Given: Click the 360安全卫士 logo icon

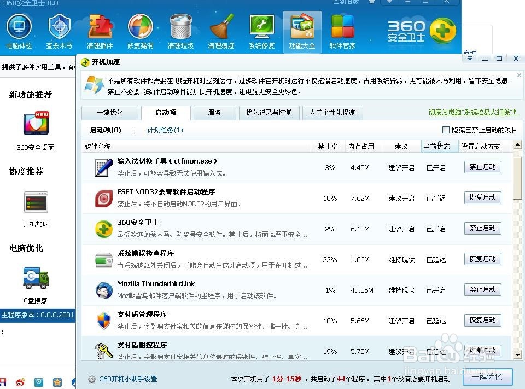Looking at the screenshot, I should point(442,31).
